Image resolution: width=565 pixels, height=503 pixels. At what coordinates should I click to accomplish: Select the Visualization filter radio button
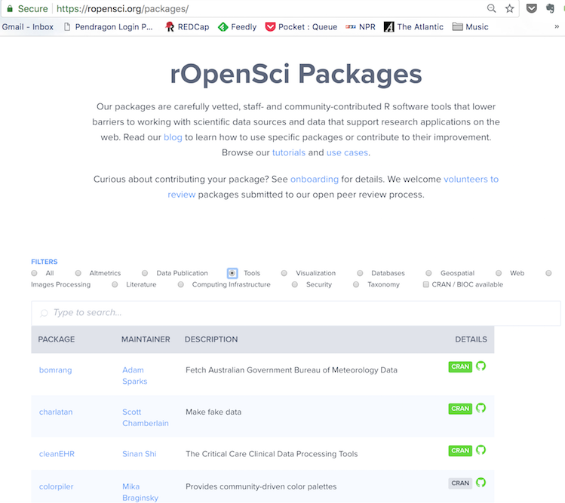(284, 273)
